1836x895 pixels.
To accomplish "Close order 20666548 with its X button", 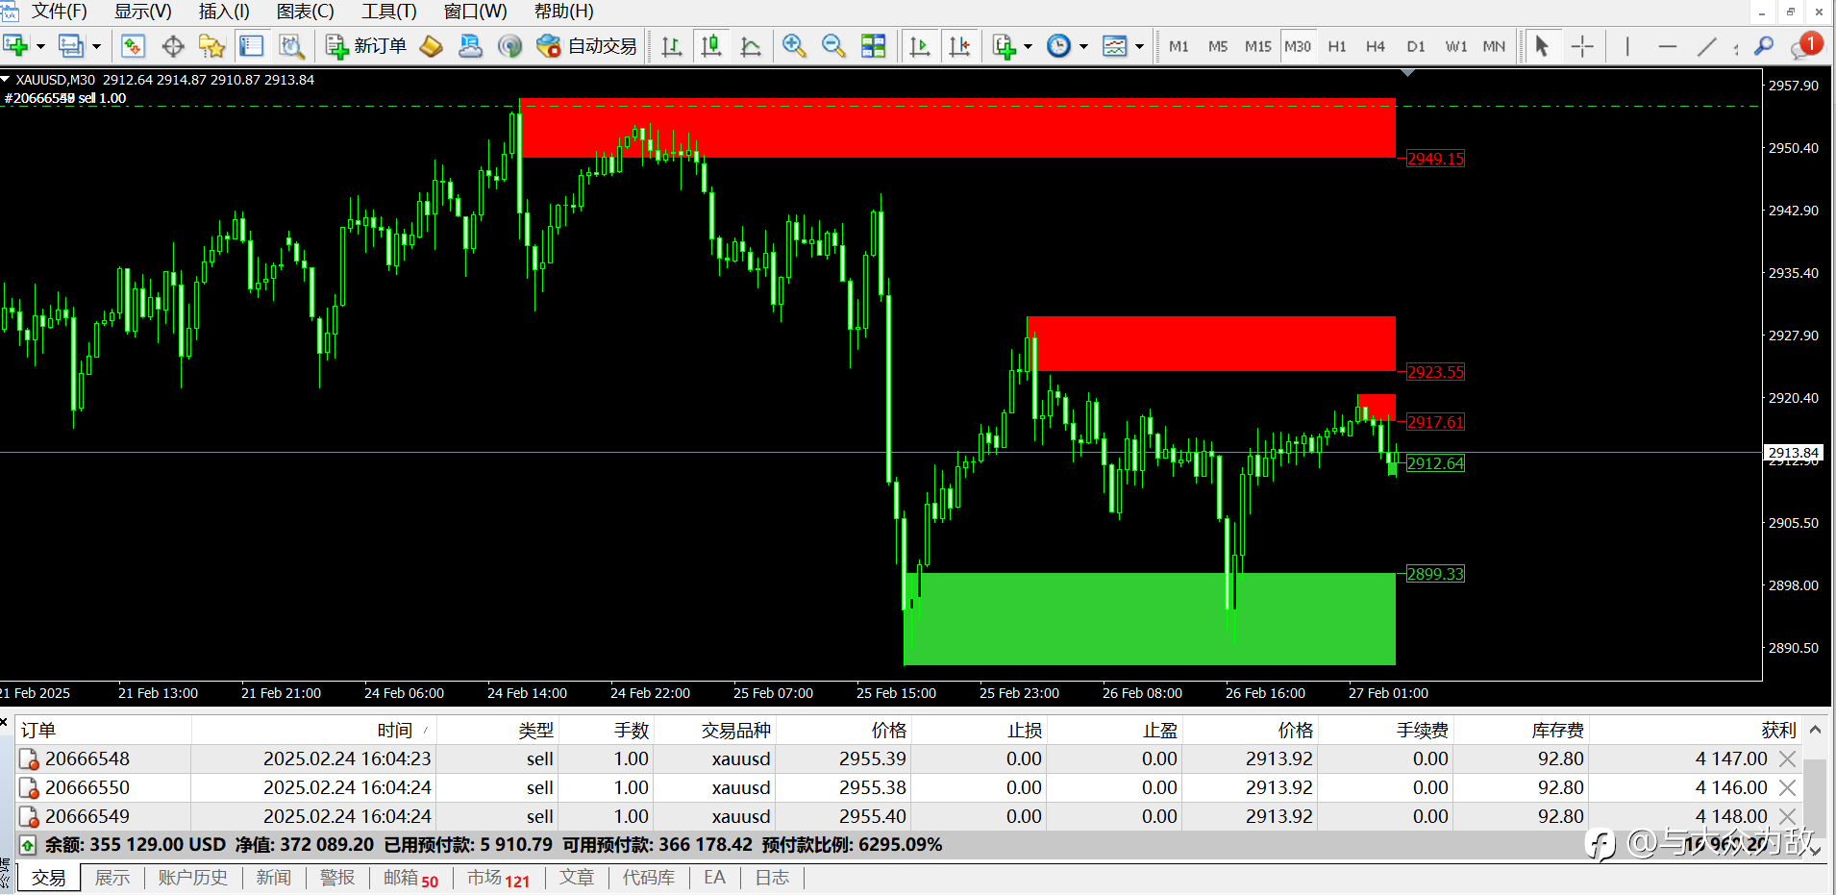I will coord(1787,758).
